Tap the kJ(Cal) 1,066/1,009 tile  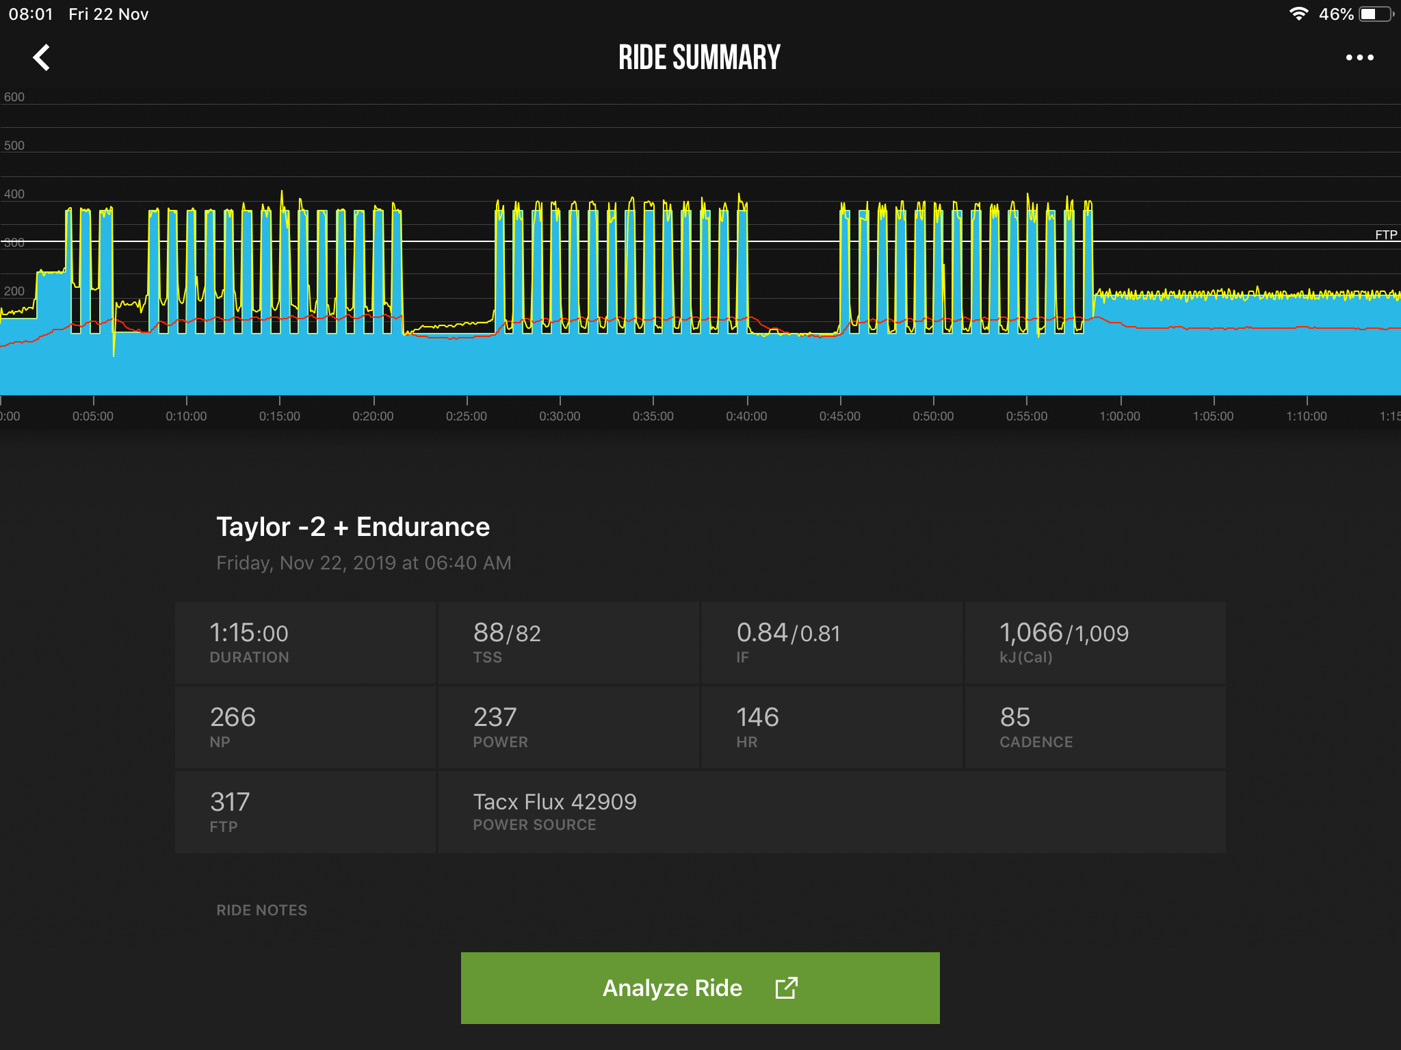[x=1095, y=643]
